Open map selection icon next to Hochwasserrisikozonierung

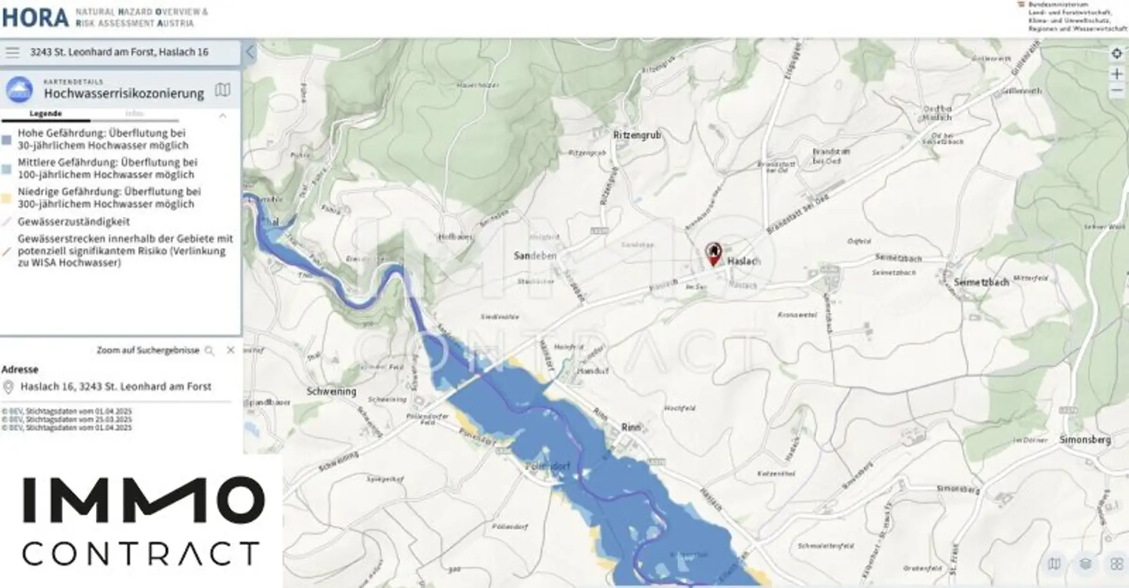coord(223,90)
